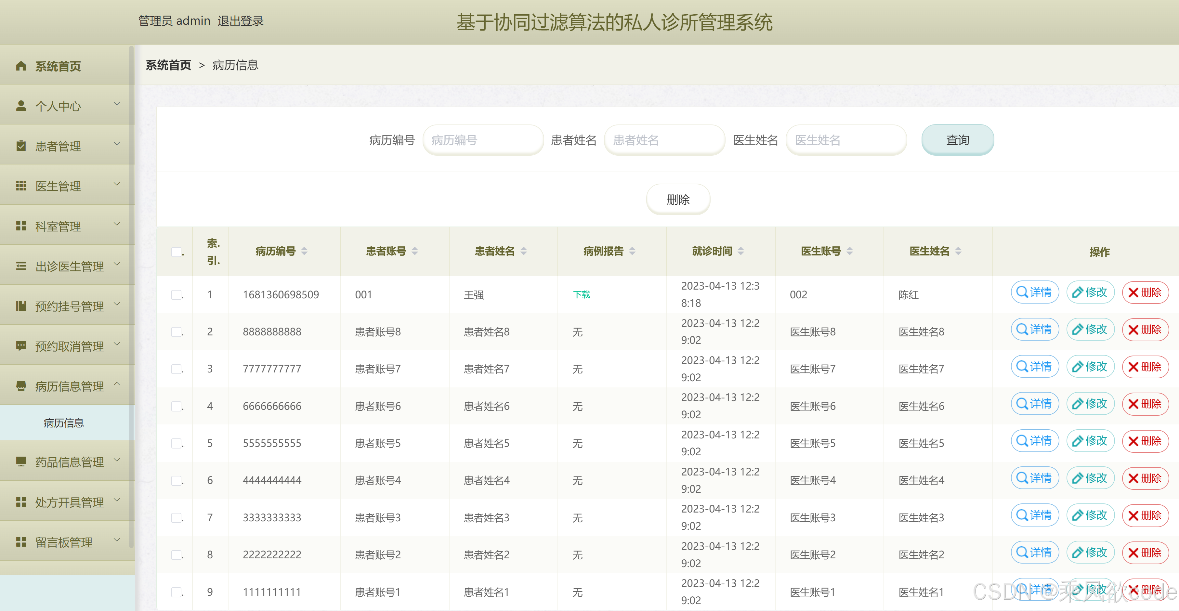Tick the select-all checkbox in table header
This screenshot has height=611, width=1179.
pyautogui.click(x=176, y=252)
